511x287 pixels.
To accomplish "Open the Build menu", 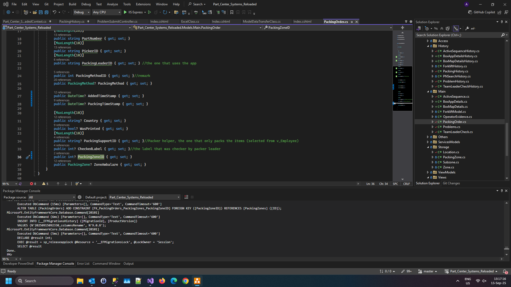I will pos(72,4).
